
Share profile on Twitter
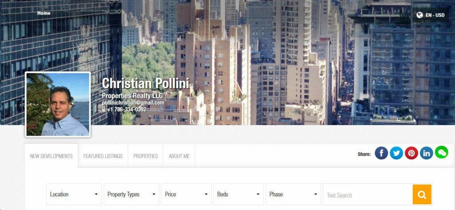click(396, 153)
